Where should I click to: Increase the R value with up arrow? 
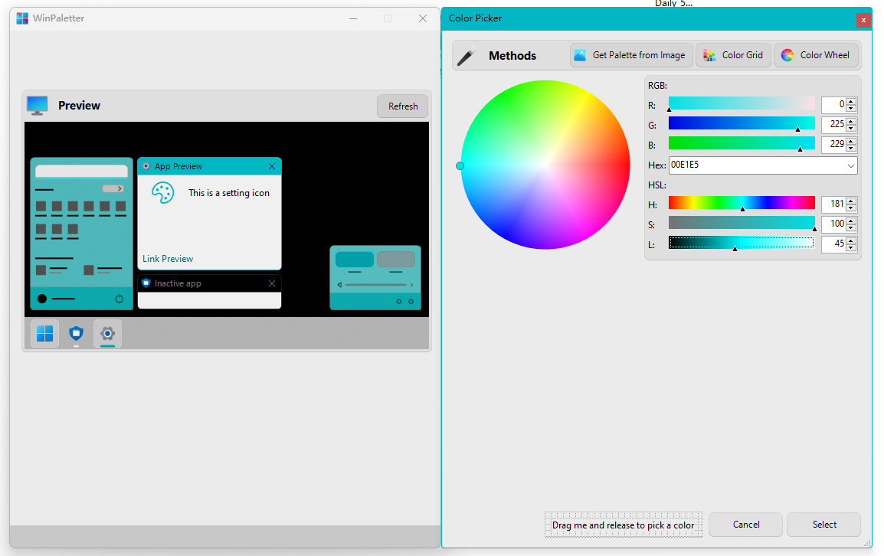coord(851,101)
